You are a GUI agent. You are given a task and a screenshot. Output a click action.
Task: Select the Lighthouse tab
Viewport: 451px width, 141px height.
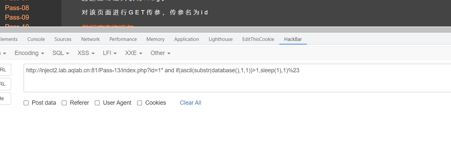[220, 39]
